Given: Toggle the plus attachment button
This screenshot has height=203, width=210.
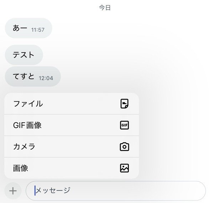Looking at the screenshot, I should [13, 191].
